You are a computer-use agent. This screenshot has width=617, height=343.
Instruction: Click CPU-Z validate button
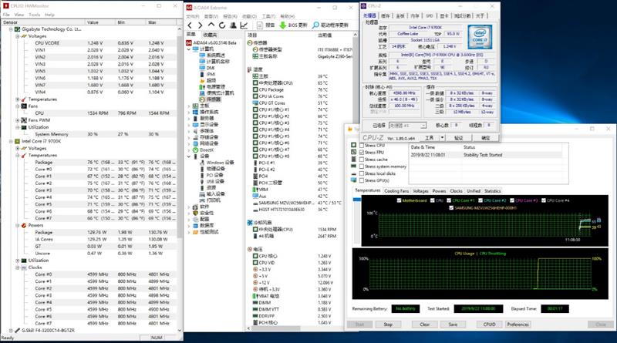pyautogui.click(x=459, y=138)
